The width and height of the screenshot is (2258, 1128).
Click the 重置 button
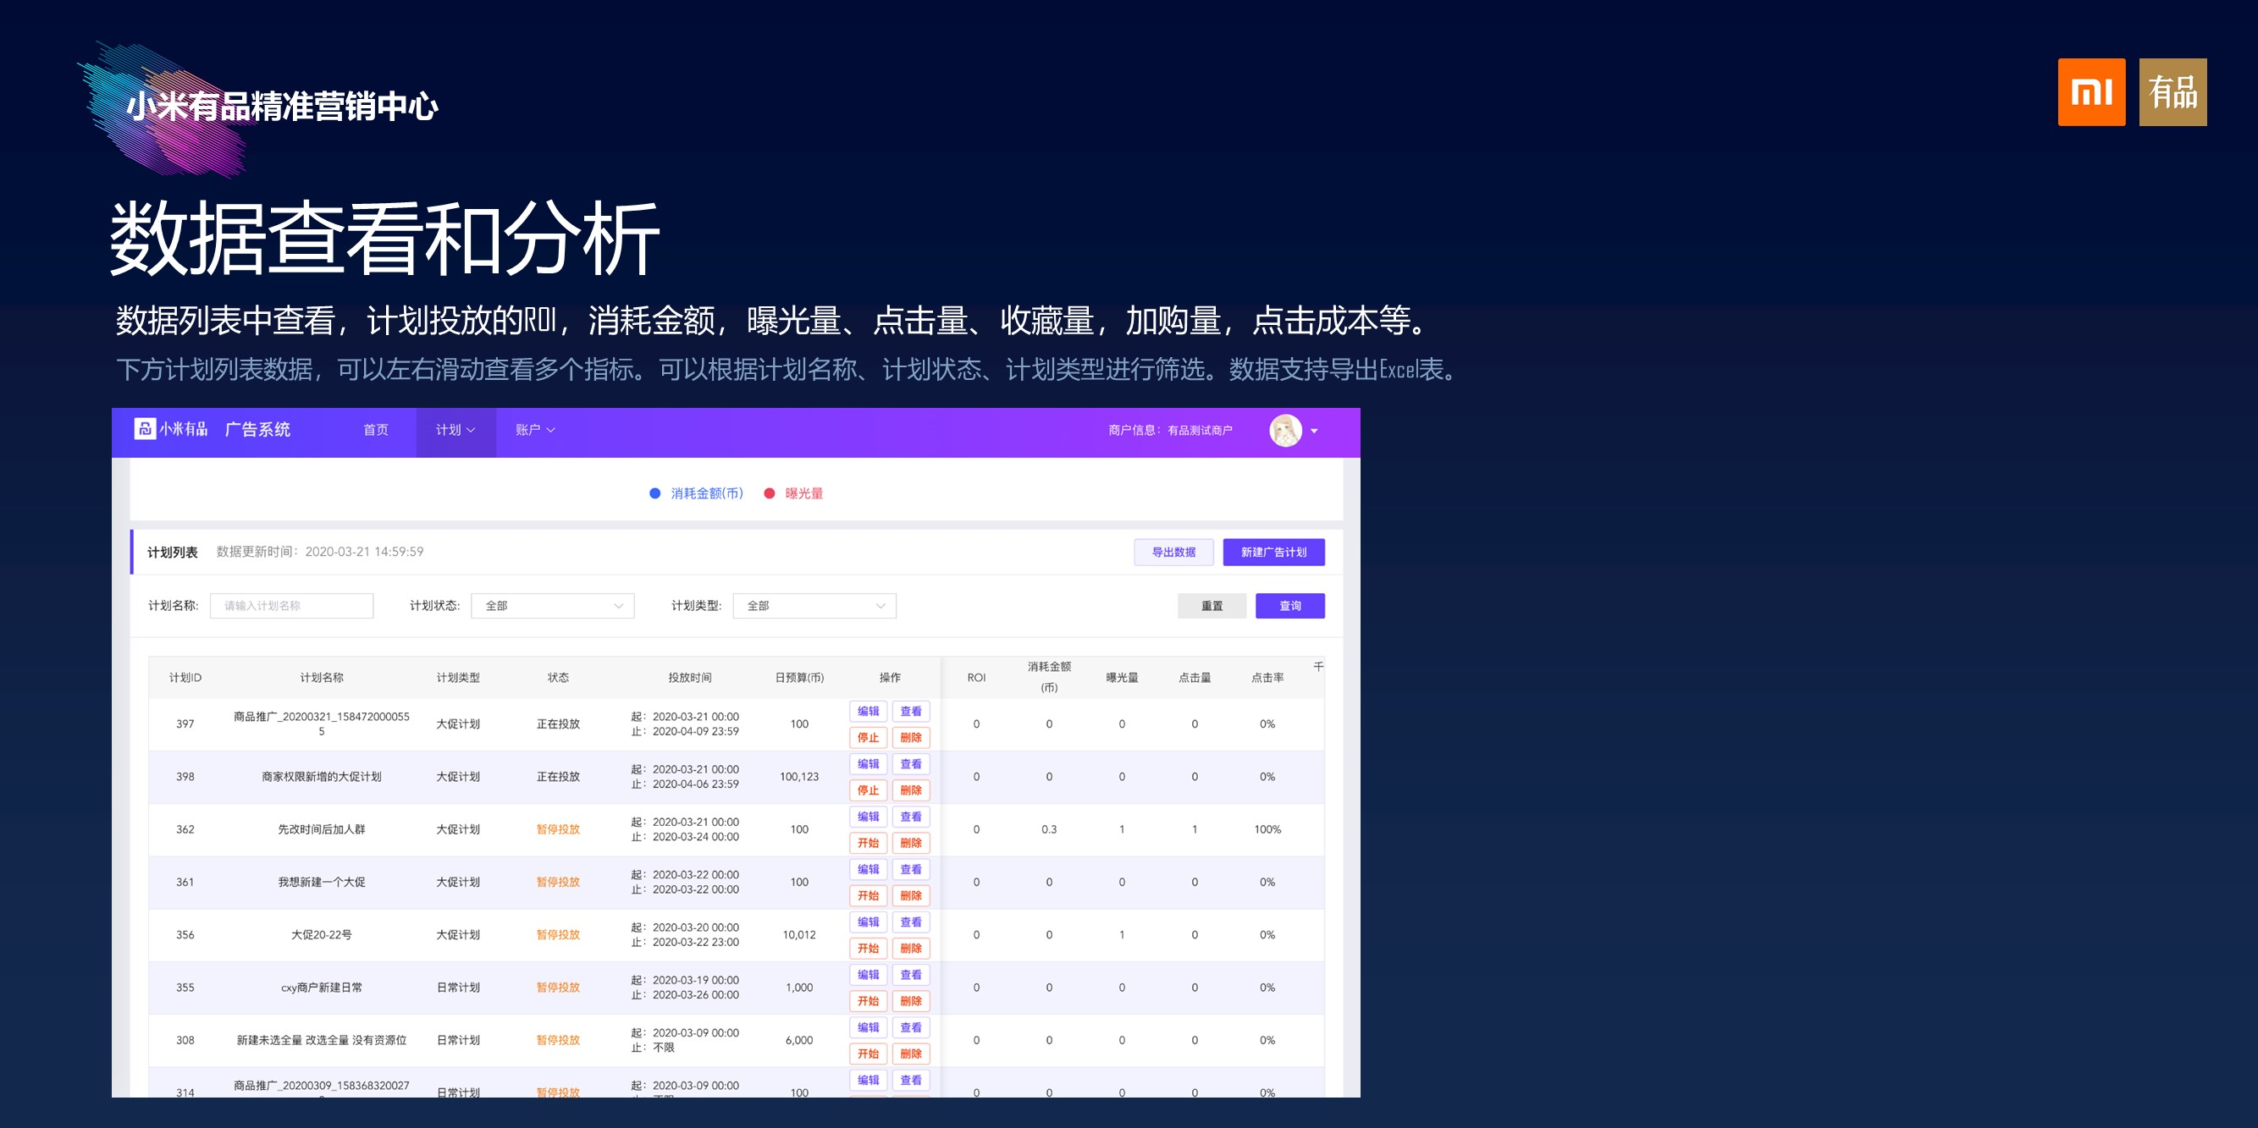pyautogui.click(x=1212, y=606)
